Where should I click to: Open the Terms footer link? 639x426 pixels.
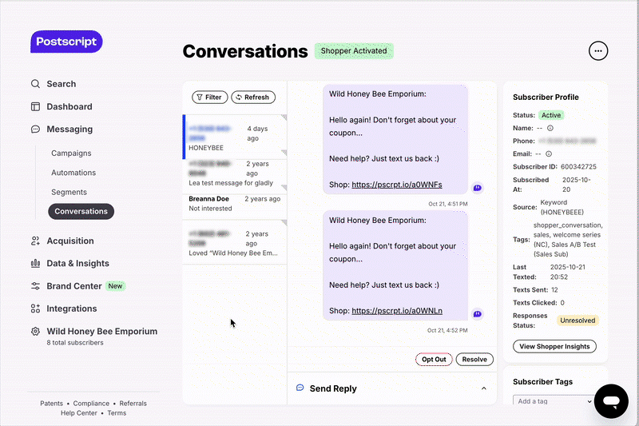tap(117, 413)
